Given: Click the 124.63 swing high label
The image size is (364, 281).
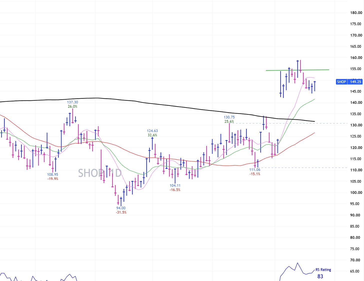Looking at the screenshot, I should [152, 131].
